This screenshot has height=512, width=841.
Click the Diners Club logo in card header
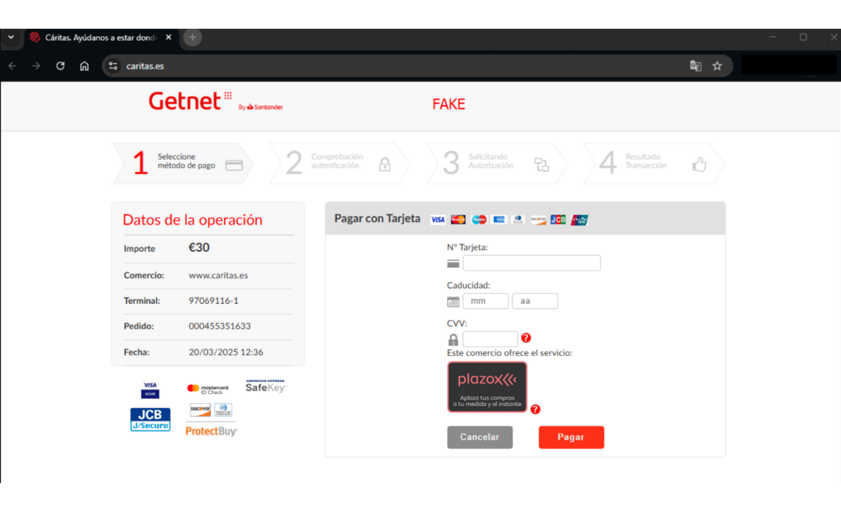pyautogui.click(x=518, y=220)
